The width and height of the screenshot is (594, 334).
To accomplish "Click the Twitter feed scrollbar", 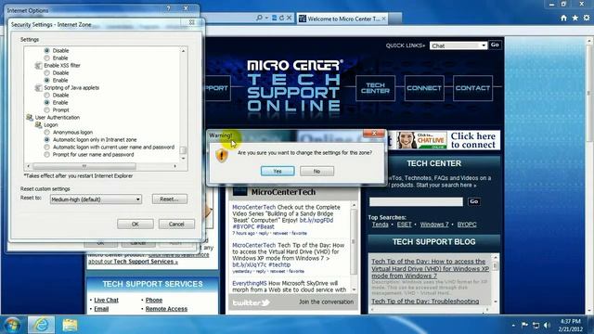I will (354, 248).
